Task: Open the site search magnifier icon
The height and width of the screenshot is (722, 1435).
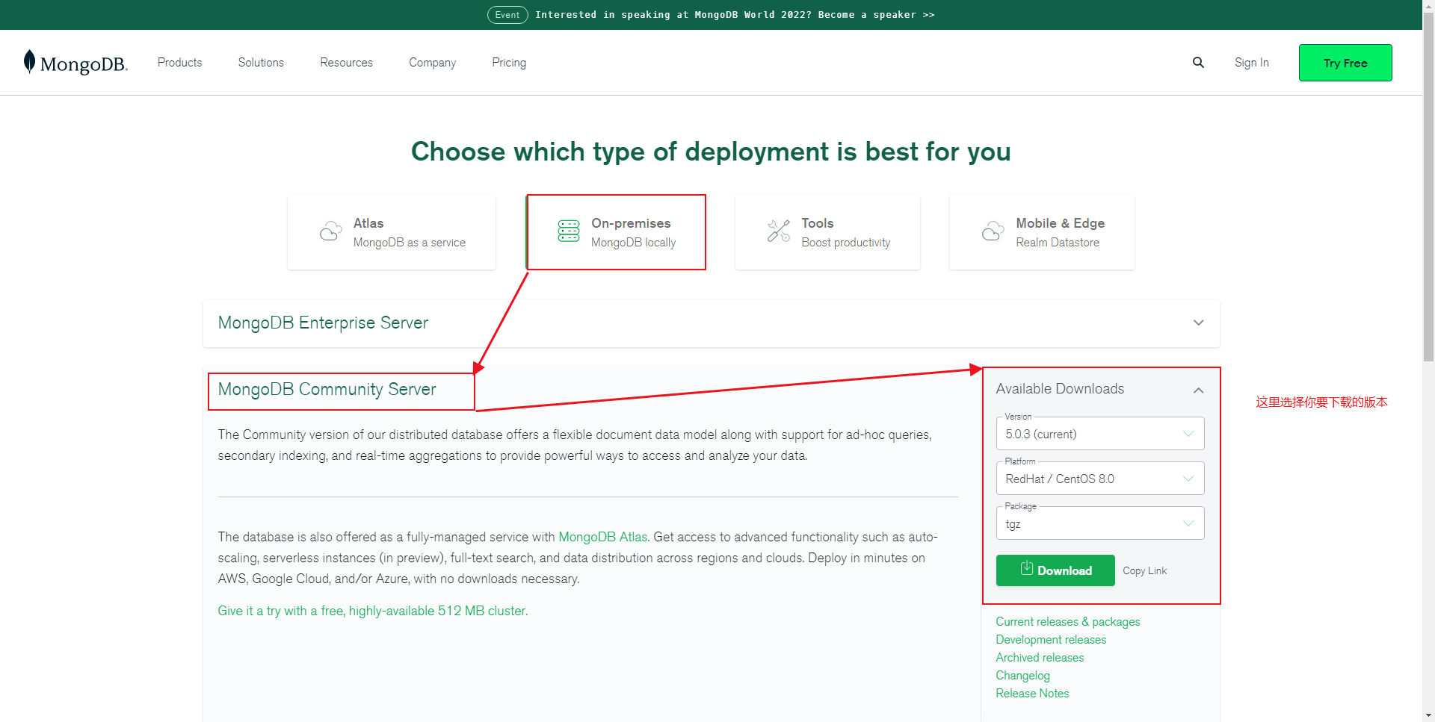Action: tap(1198, 63)
